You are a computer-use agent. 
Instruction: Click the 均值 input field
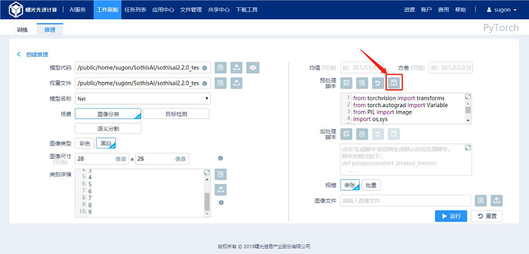coord(362,67)
